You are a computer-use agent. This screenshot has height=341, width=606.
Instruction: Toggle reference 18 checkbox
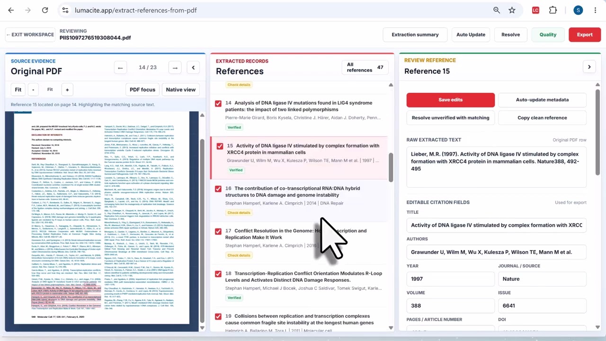coord(218,274)
